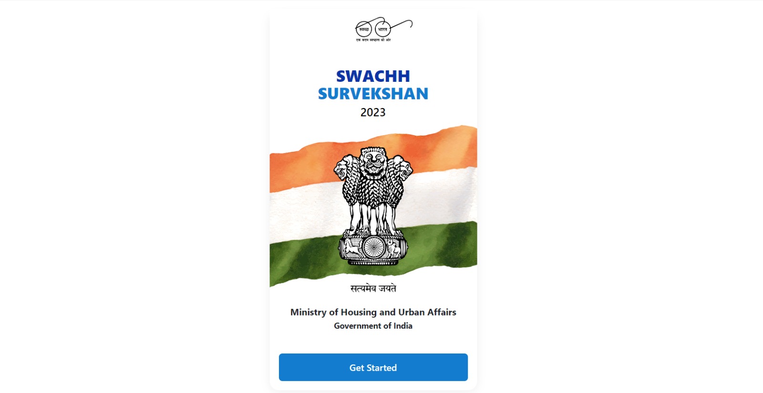Screen dimensions: 763x393
Task: Click the Government of India text
Action: (x=373, y=326)
